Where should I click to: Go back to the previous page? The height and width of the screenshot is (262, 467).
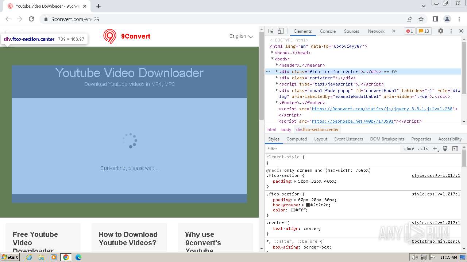pos(8,19)
